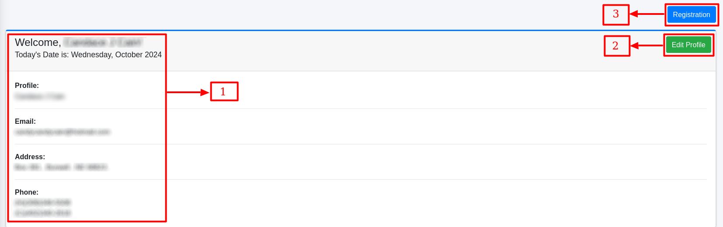Click the "Email:" field label

[25, 121]
